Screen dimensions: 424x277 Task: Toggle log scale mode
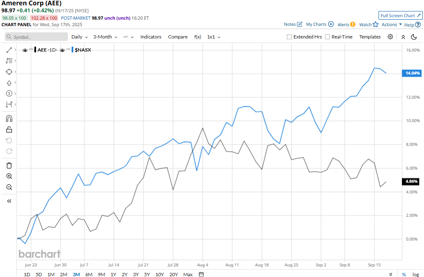point(416,274)
